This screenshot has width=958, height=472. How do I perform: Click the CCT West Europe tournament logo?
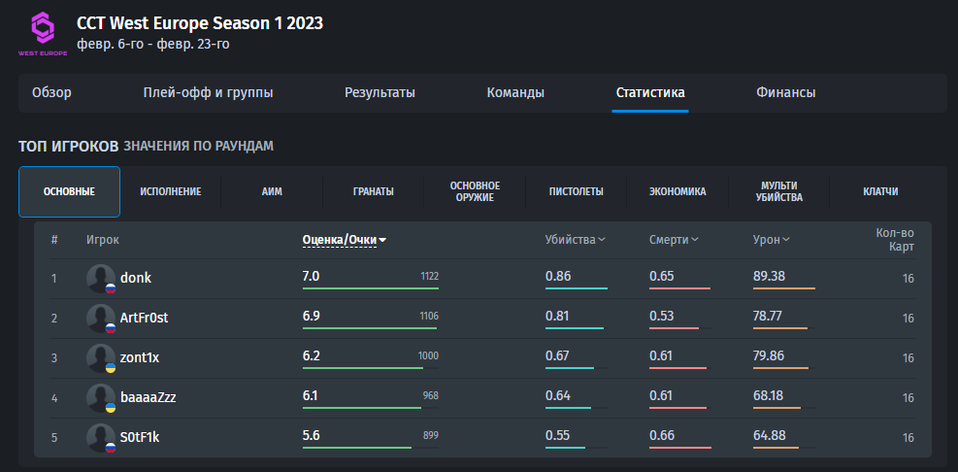click(43, 34)
